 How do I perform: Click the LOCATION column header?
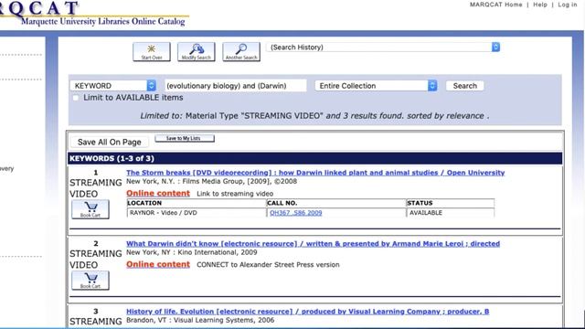pos(197,203)
